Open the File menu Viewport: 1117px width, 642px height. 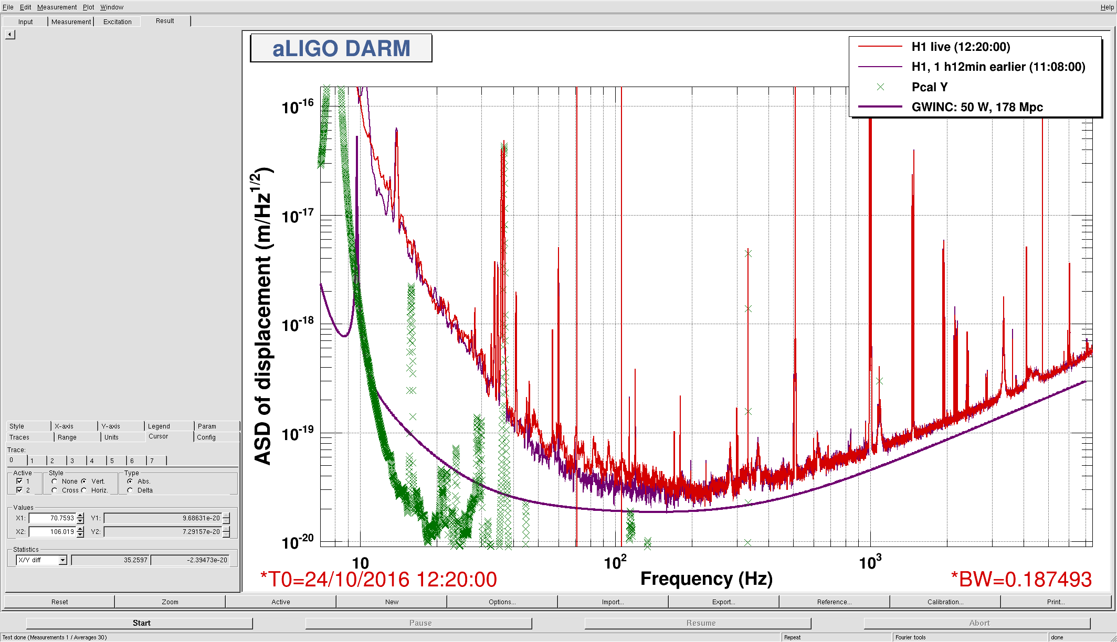coord(8,7)
